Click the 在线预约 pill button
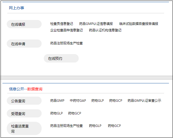The height and width of the screenshot is (138, 173). tap(61, 58)
